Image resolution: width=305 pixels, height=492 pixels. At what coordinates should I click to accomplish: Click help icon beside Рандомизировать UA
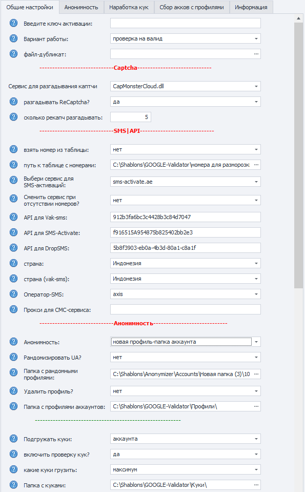click(x=13, y=357)
